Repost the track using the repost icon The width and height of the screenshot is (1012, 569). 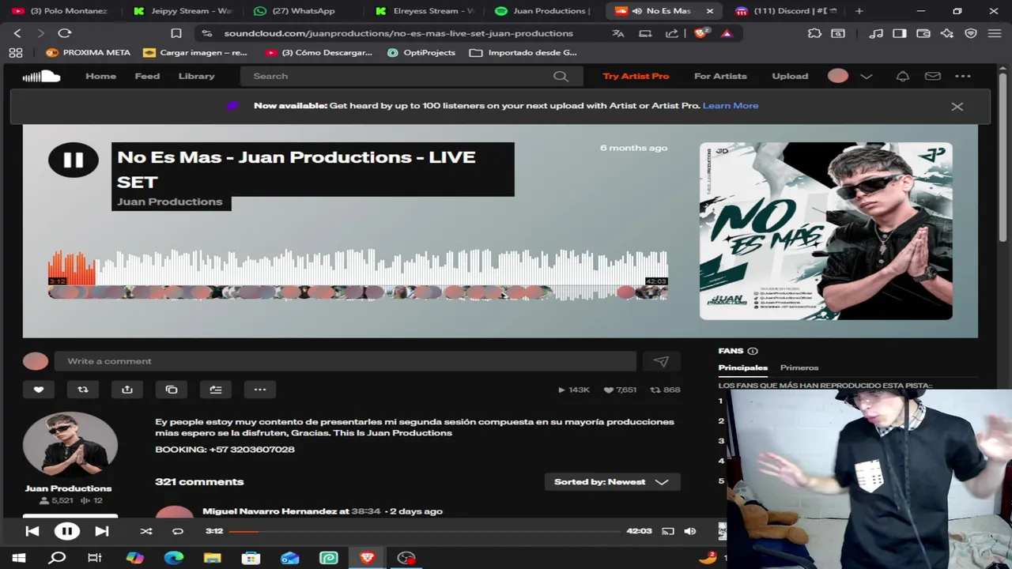pyautogui.click(x=83, y=389)
